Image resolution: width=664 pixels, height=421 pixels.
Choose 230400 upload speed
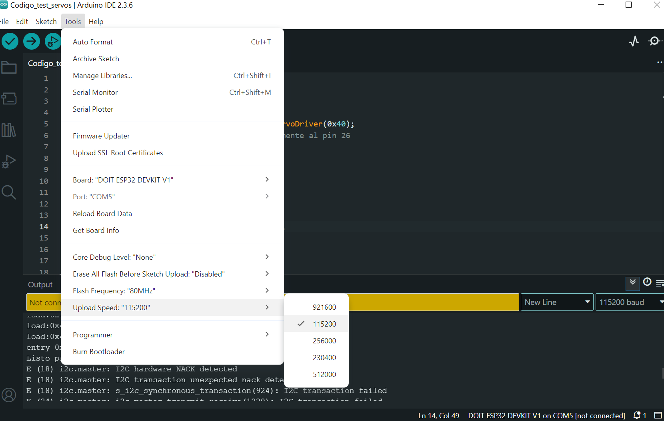[316, 358]
